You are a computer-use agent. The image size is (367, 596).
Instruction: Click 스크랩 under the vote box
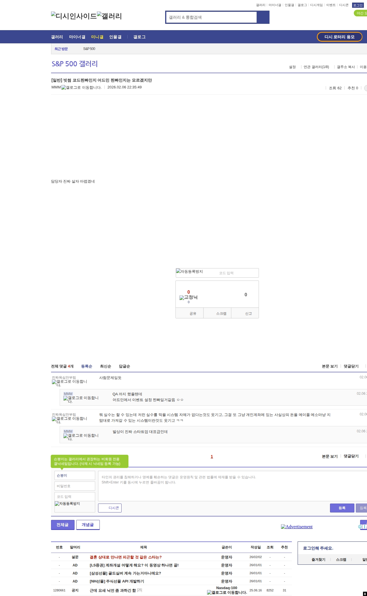[x=217, y=313]
